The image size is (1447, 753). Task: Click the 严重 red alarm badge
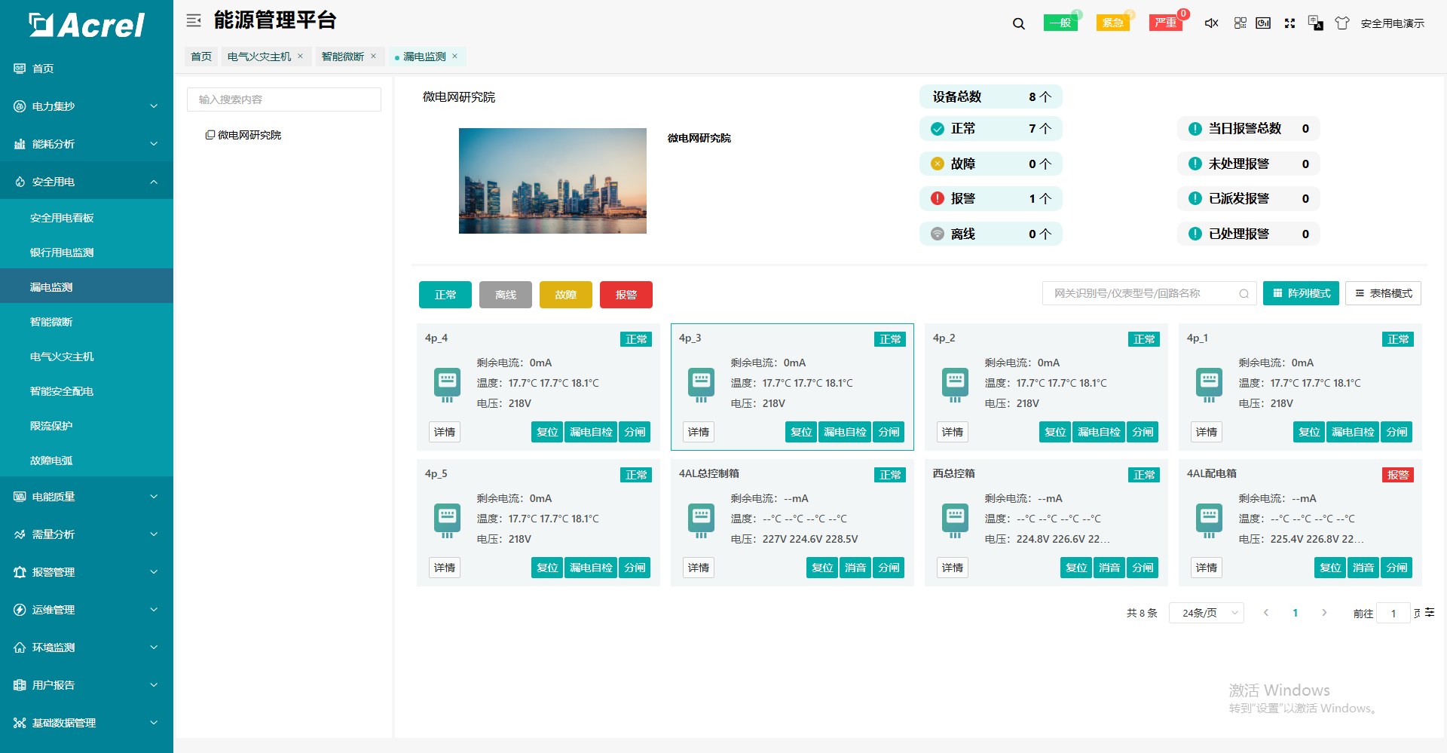1165,23
